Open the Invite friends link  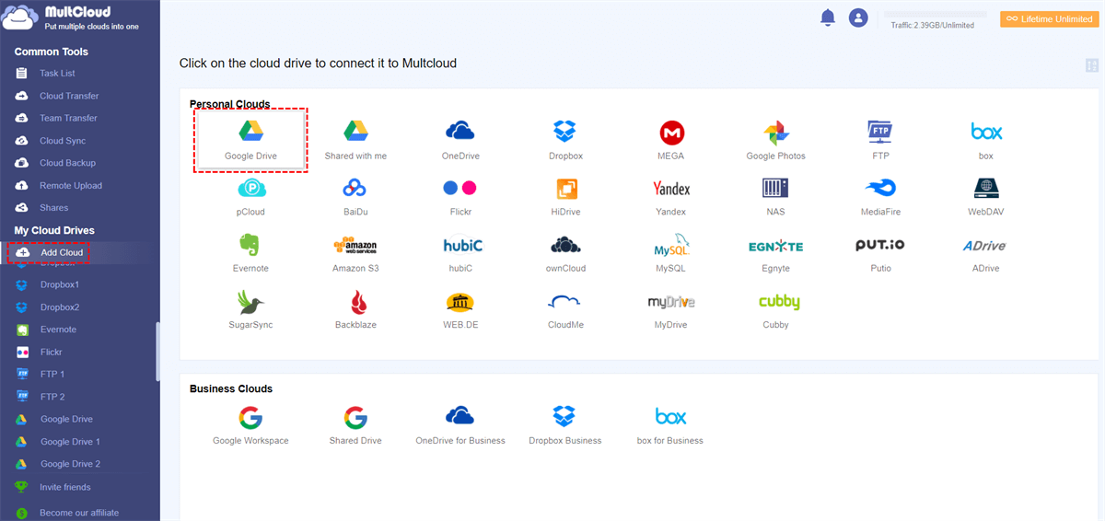tap(64, 487)
